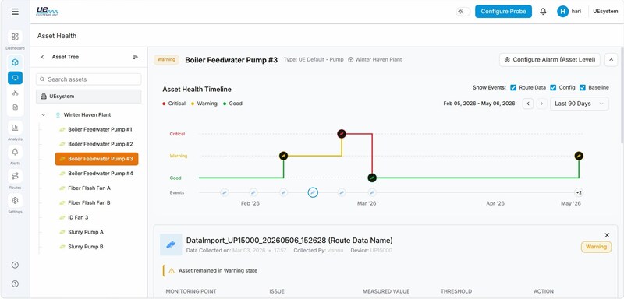Image resolution: width=624 pixels, height=299 pixels.
Task: Select Boiler Feedwater Pump #4
Action: pos(100,174)
